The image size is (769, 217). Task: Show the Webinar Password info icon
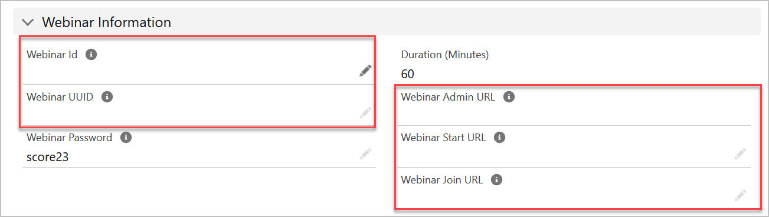pyautogui.click(x=126, y=138)
